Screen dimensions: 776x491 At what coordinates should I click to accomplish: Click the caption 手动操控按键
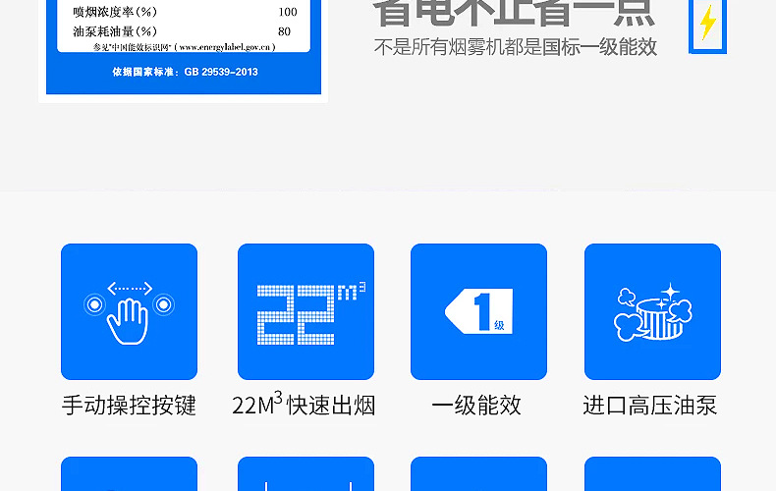pyautogui.click(x=129, y=406)
